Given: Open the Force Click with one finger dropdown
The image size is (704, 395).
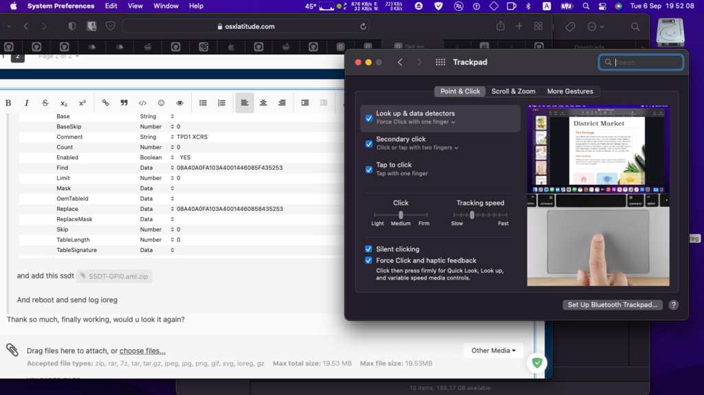Looking at the screenshot, I should [416, 122].
